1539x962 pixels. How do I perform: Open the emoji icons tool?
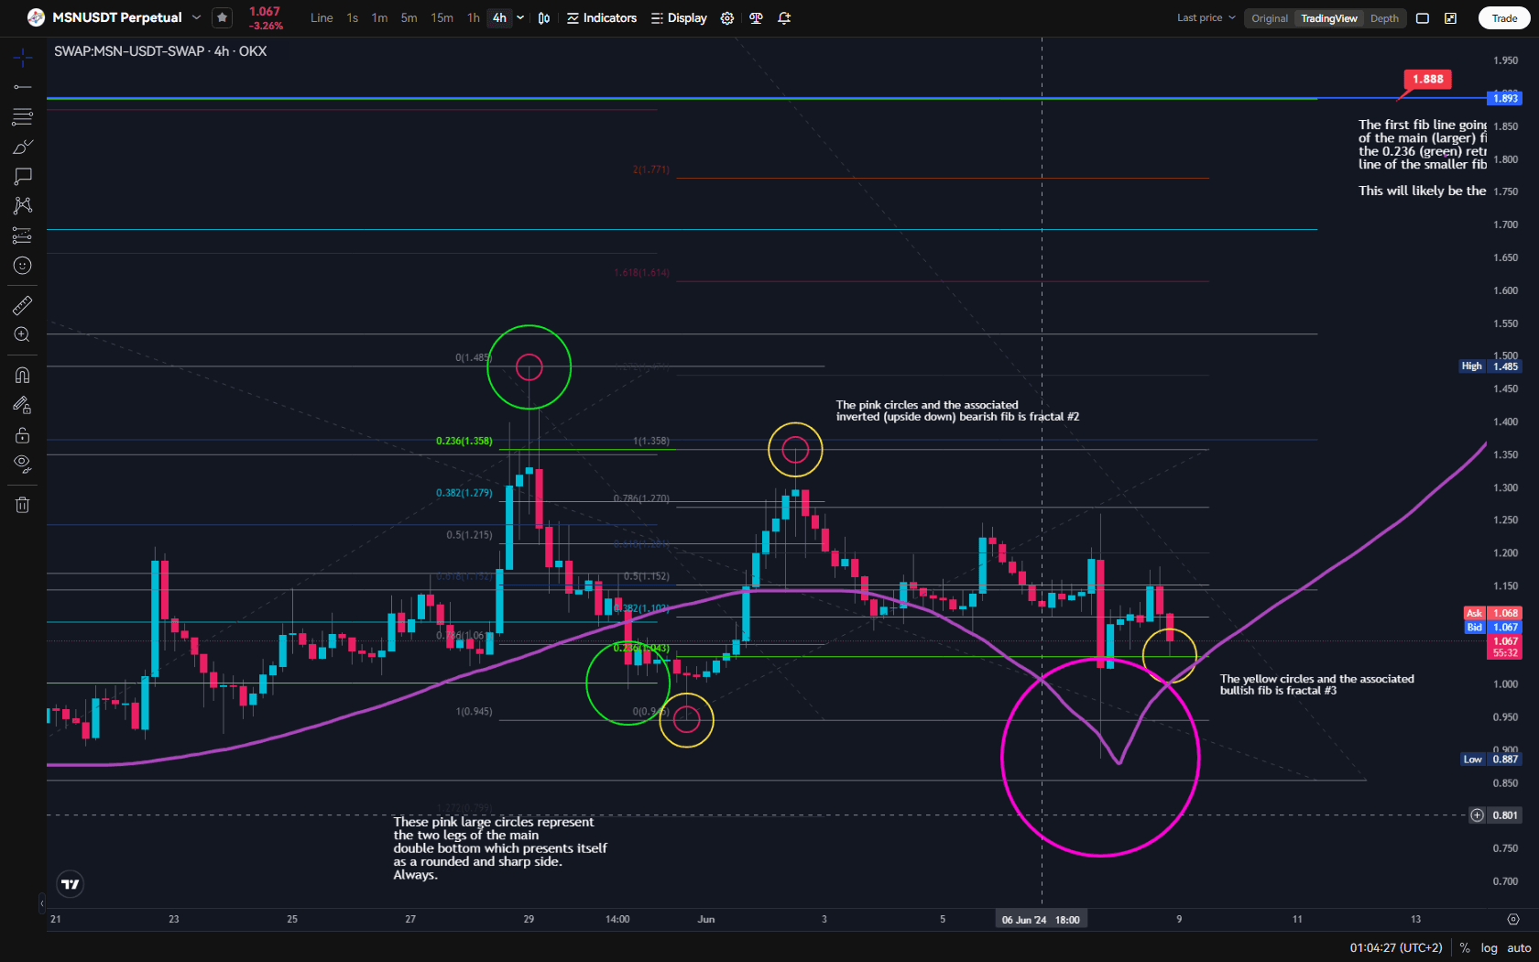point(23,266)
